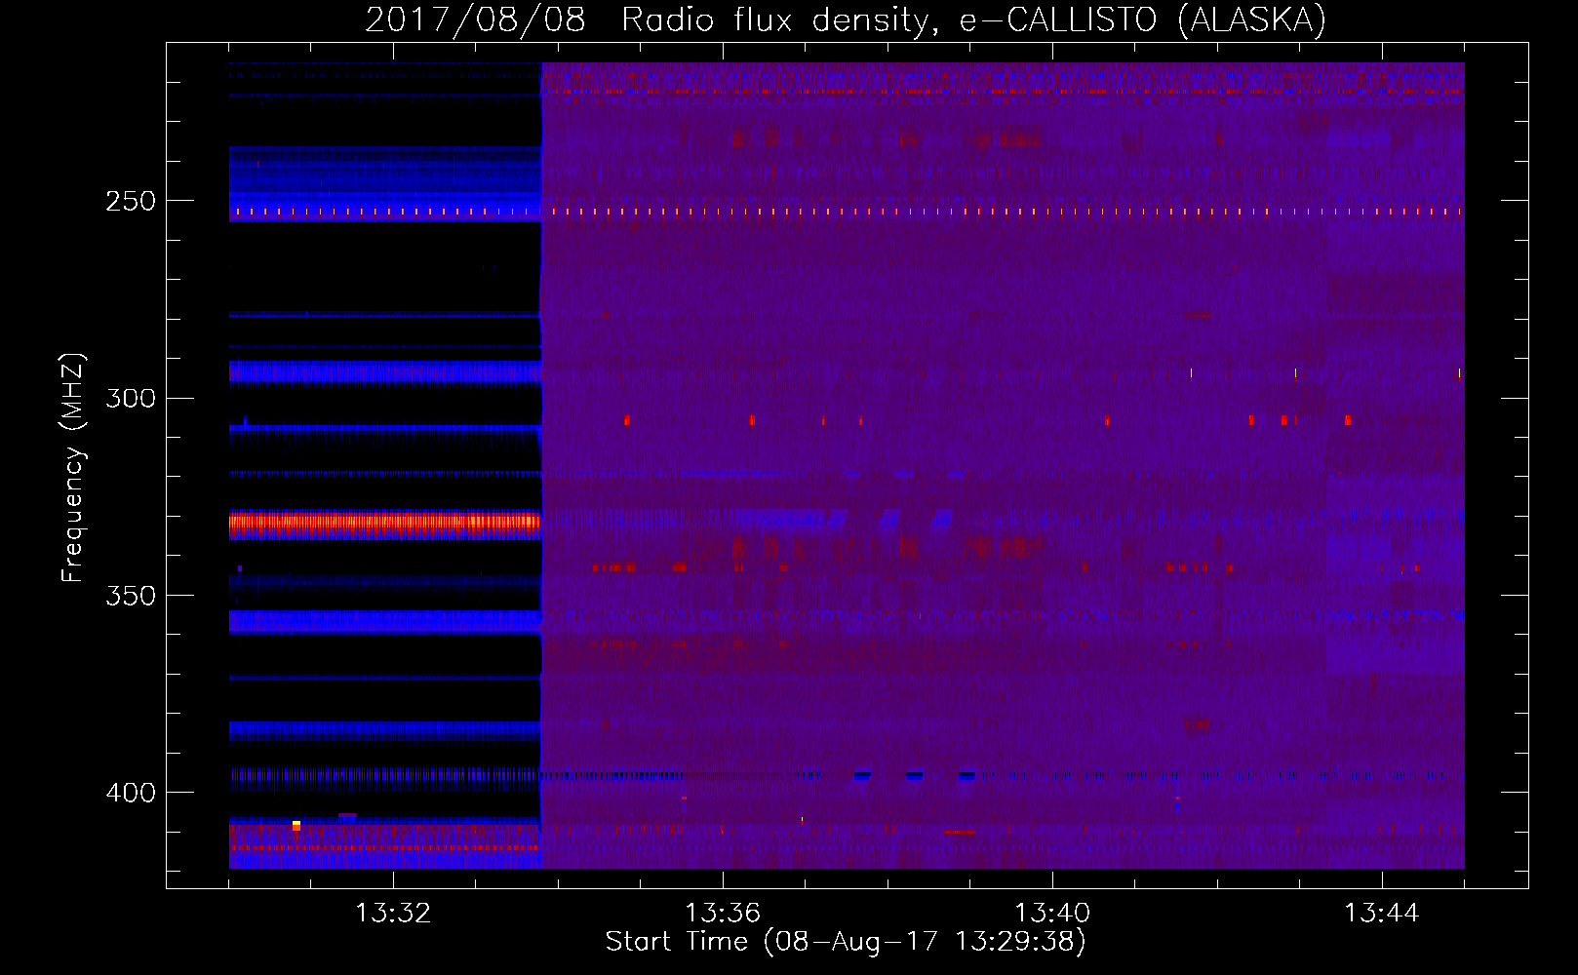Click the blue striped band near 396 MHz at left
The image size is (1578, 975).
coord(385,776)
